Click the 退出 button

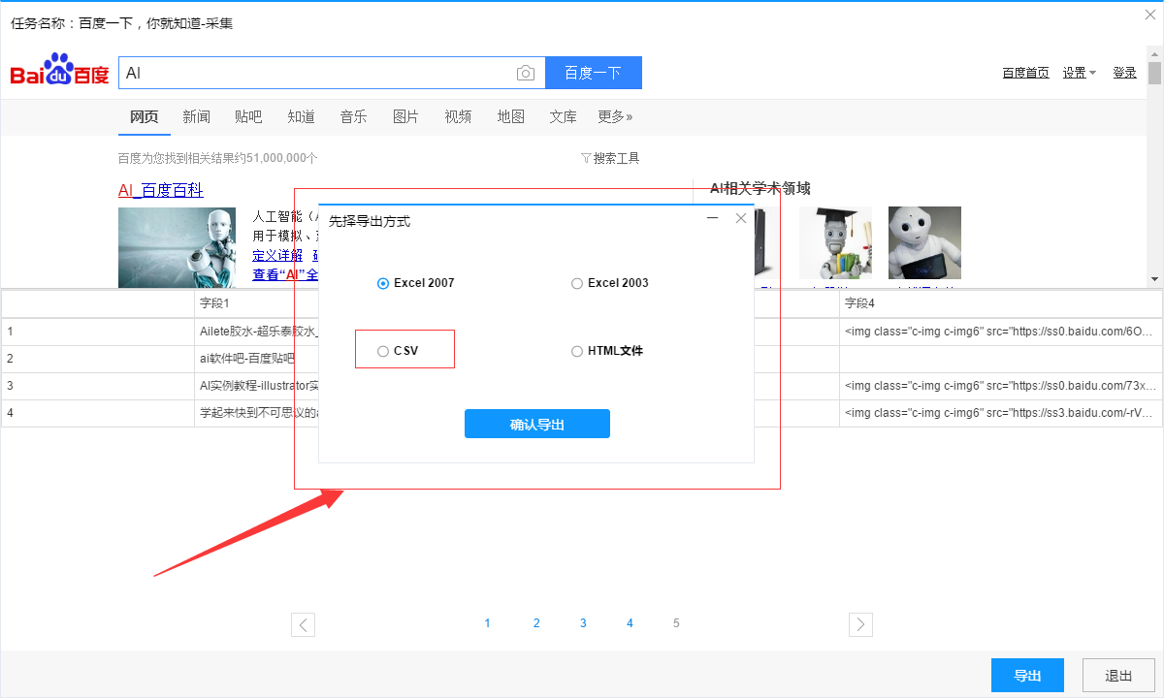click(1117, 676)
